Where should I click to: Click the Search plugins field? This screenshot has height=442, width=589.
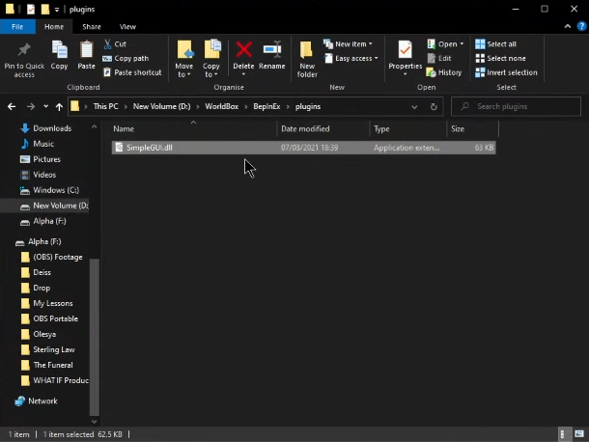point(516,107)
